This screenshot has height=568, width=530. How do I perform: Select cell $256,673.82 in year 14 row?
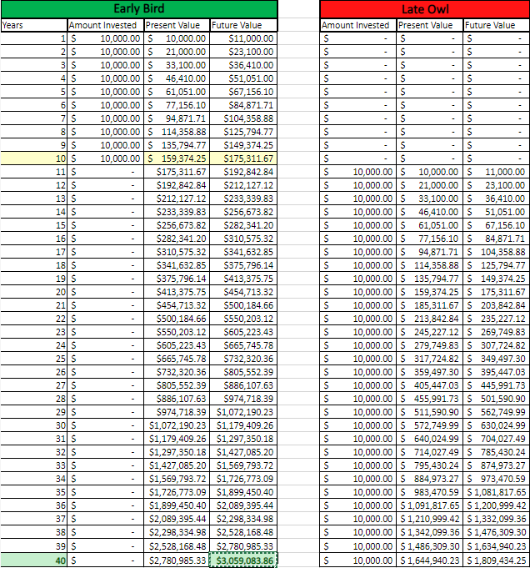pyautogui.click(x=243, y=212)
